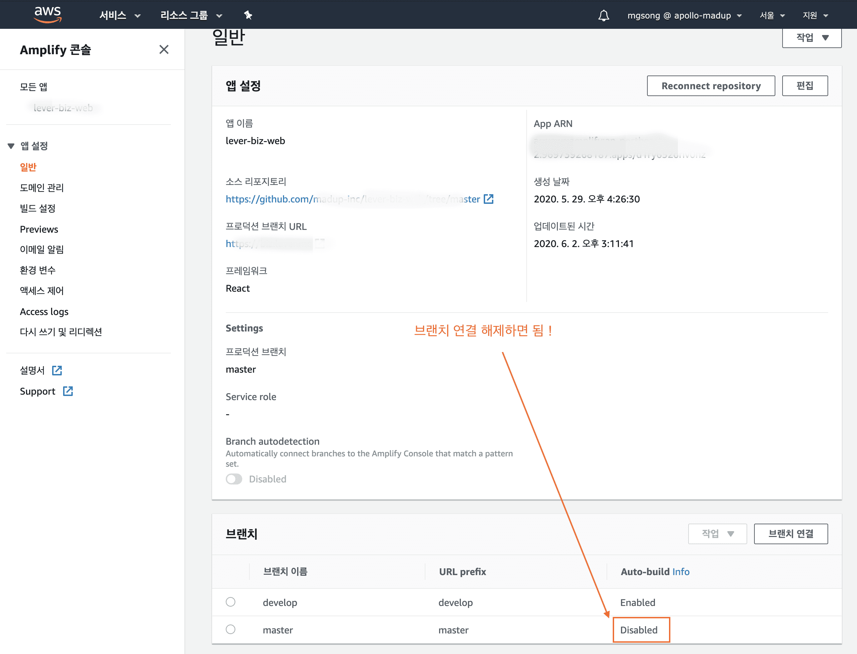Open the top 작업 actions dropdown
Screen dimensions: 857x654
(811, 38)
